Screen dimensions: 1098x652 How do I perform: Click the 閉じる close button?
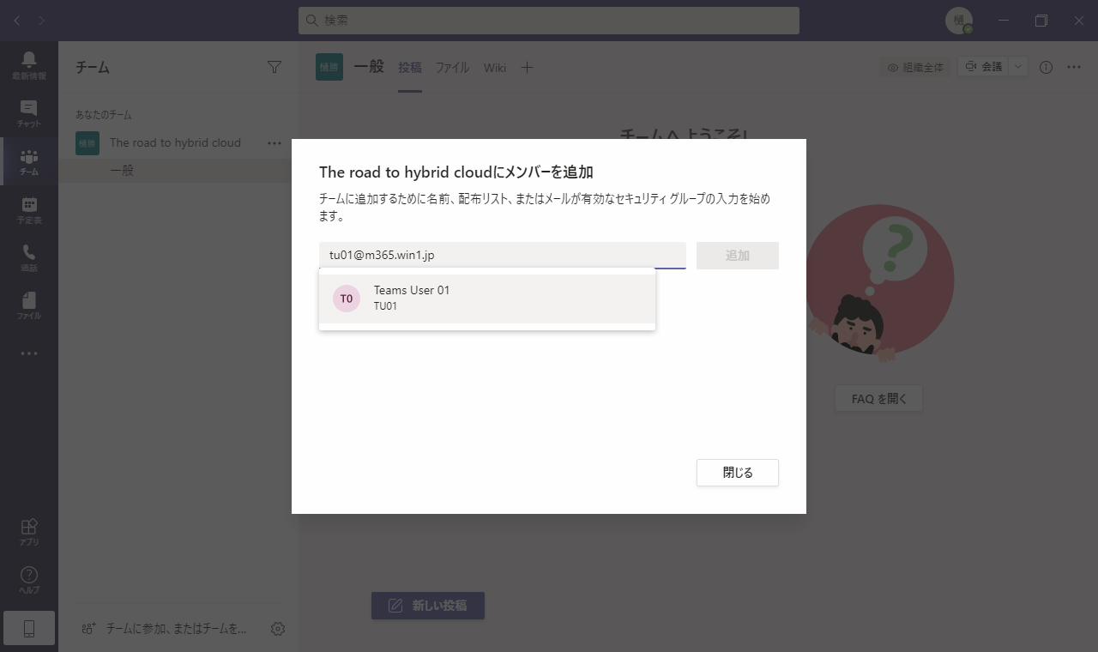738,473
